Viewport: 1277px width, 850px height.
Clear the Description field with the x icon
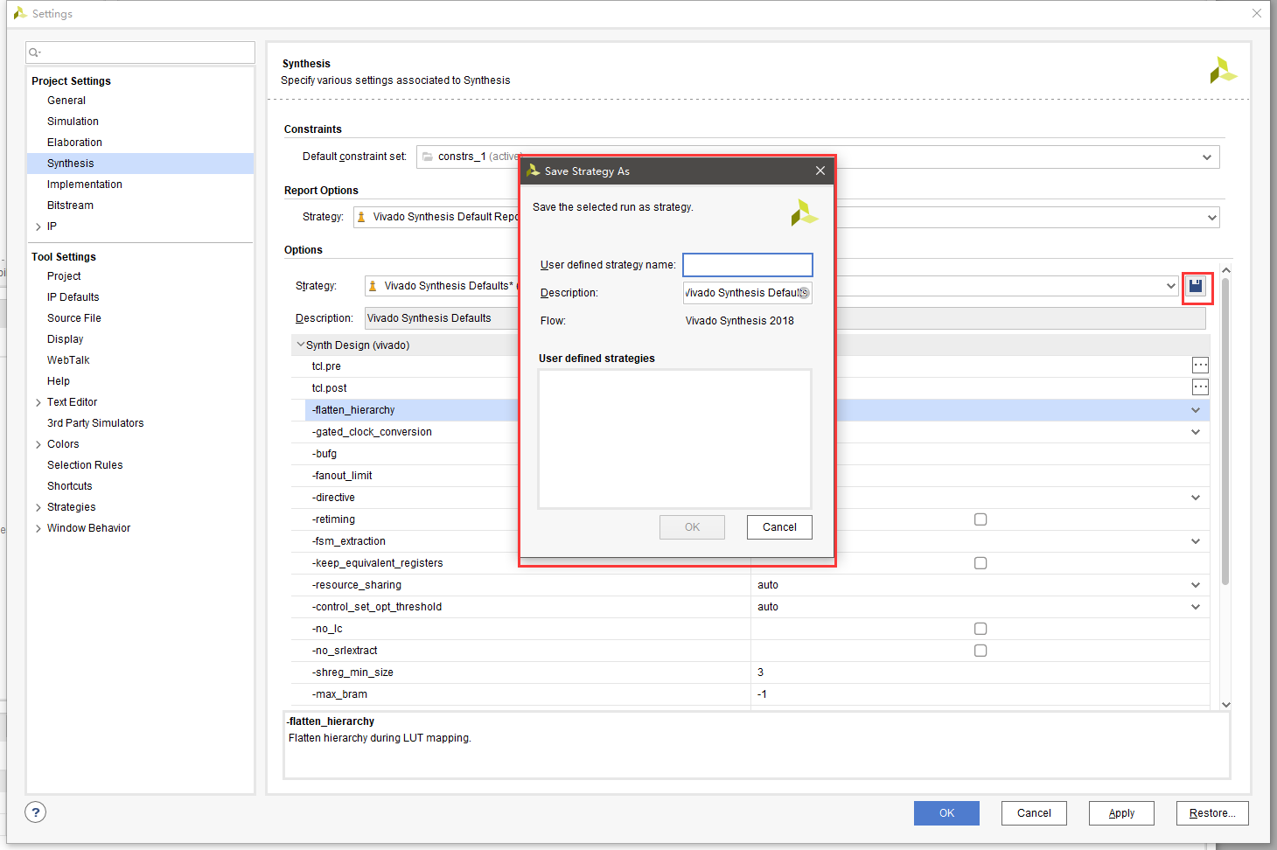point(803,293)
